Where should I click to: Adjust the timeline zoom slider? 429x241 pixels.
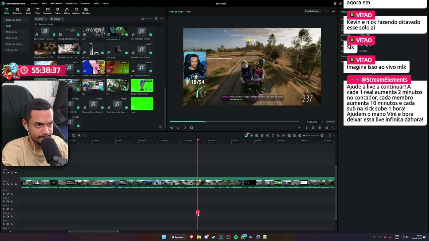coord(311,135)
